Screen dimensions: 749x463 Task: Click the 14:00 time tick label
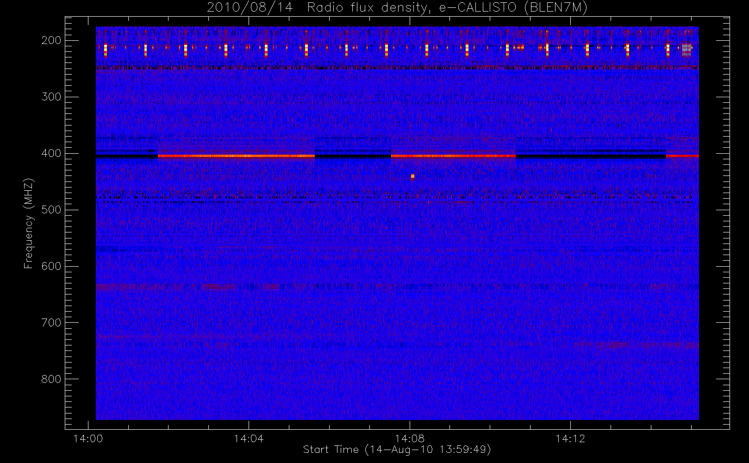(88, 438)
